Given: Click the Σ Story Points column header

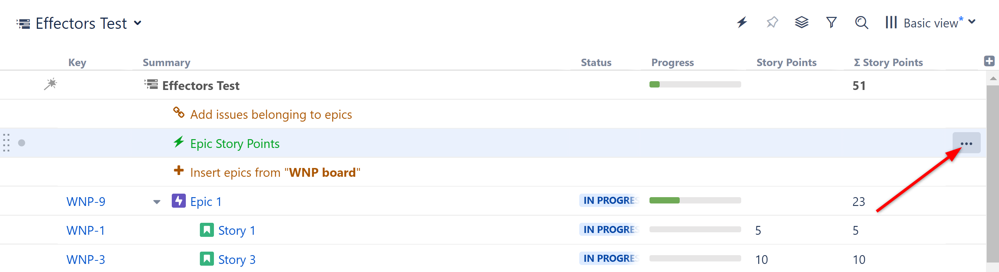Looking at the screenshot, I should (888, 63).
